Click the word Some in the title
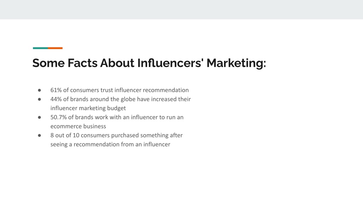The width and height of the screenshot is (363, 204). pyautogui.click(x=49, y=63)
